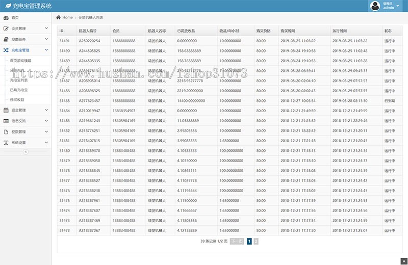Select robot number A218387961
This screenshot has width=408, height=265.
coord(90,200)
